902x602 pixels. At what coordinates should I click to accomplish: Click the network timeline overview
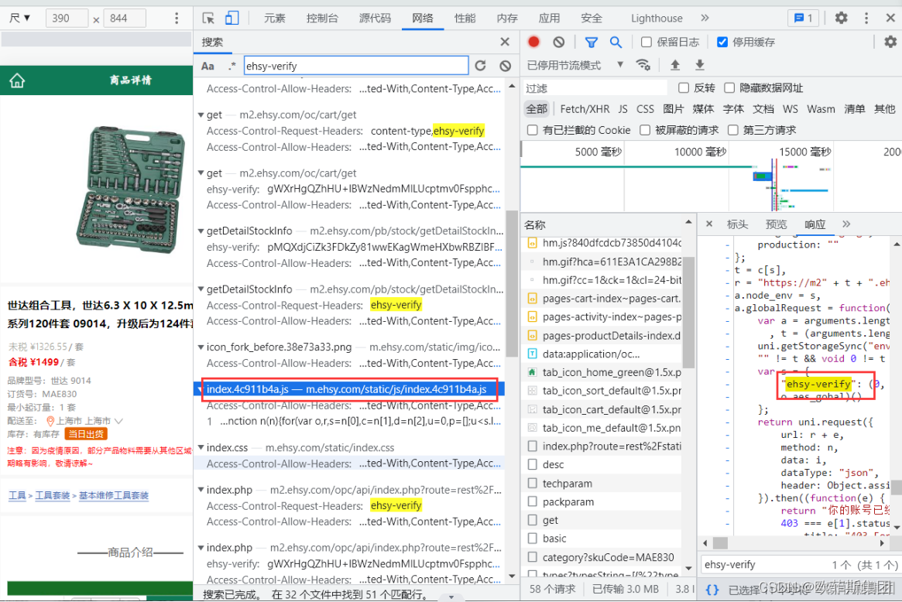pyautogui.click(x=711, y=176)
